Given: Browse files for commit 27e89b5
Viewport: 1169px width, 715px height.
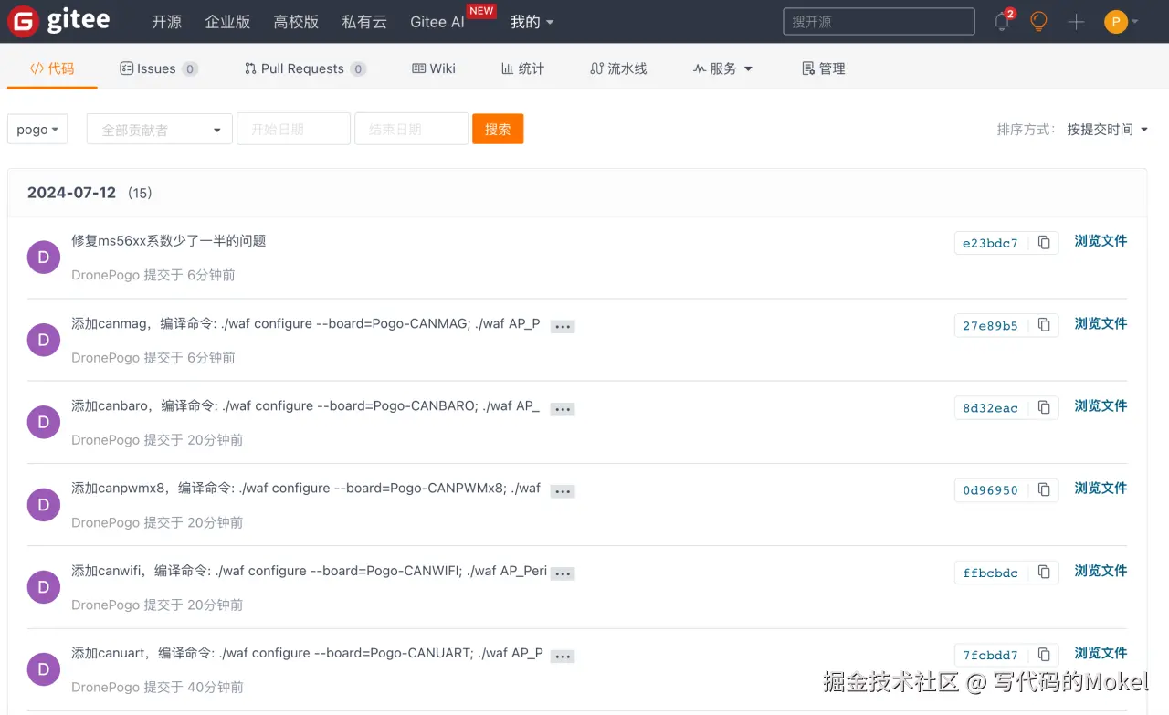Looking at the screenshot, I should click(x=1101, y=323).
